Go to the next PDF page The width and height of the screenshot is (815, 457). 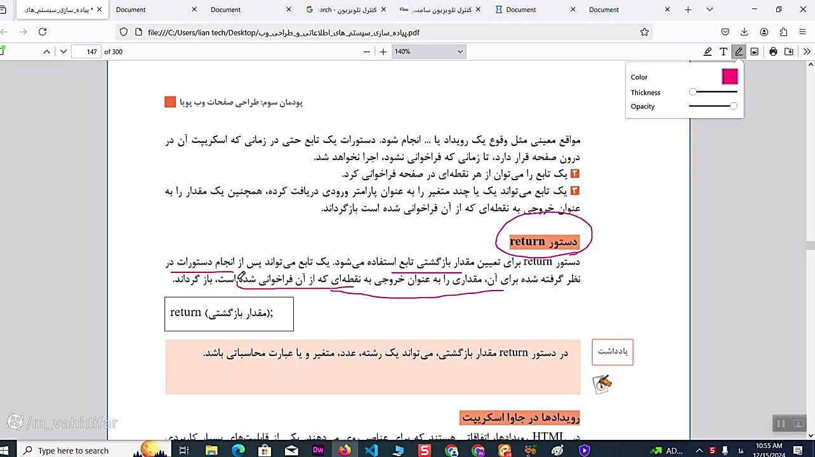(63, 51)
